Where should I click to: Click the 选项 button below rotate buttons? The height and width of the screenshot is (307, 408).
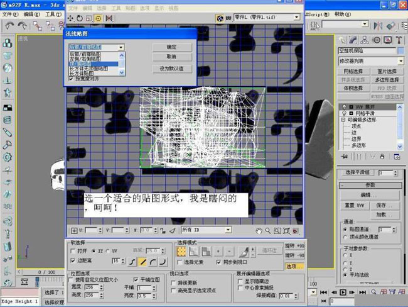point(294,266)
